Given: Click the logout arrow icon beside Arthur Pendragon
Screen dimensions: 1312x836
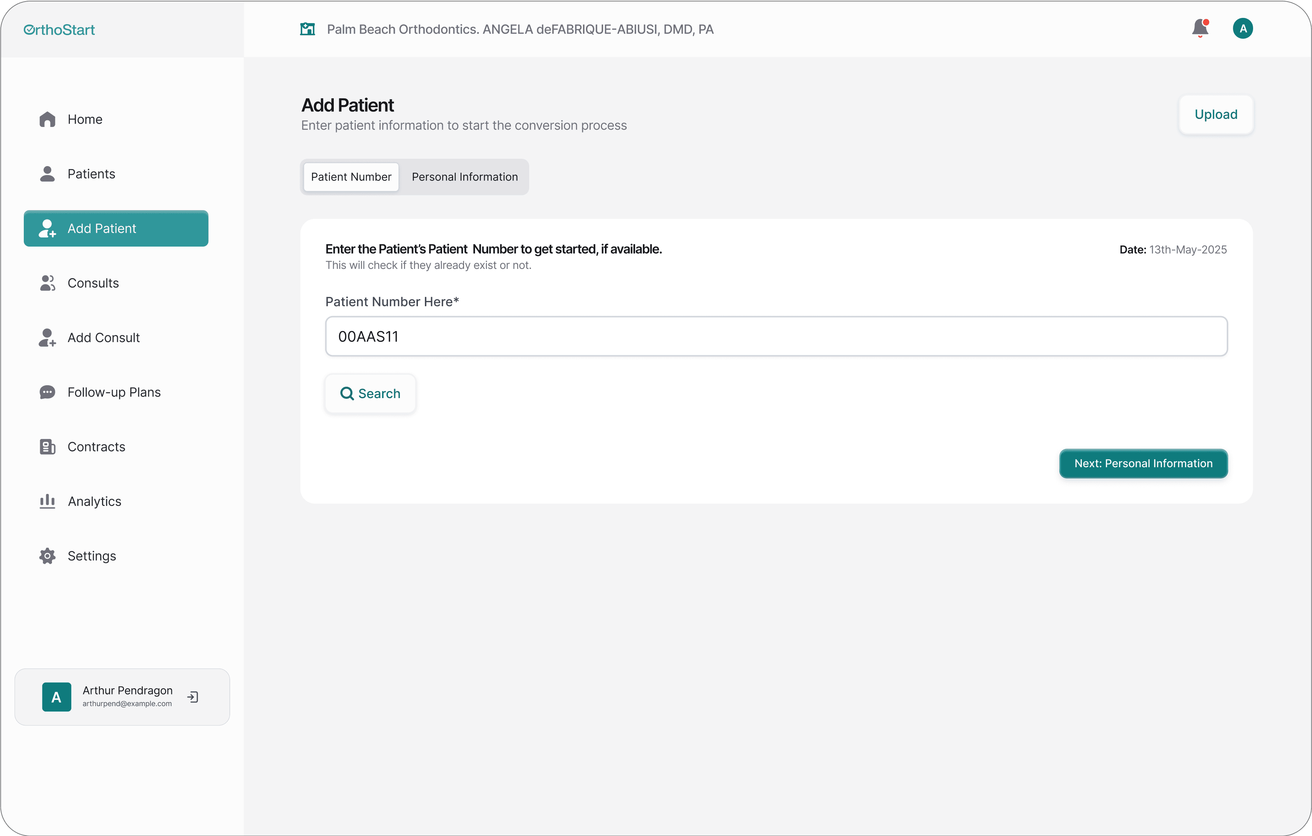Looking at the screenshot, I should tap(193, 697).
